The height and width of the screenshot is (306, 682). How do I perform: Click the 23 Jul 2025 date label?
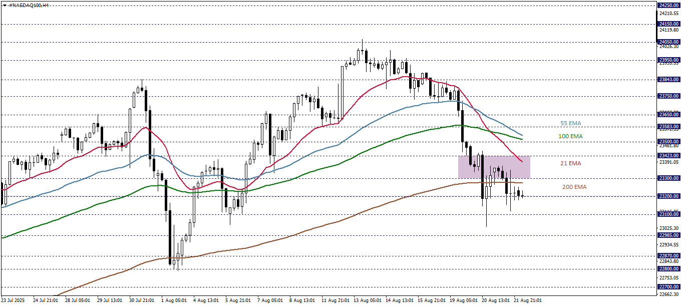[13, 300]
